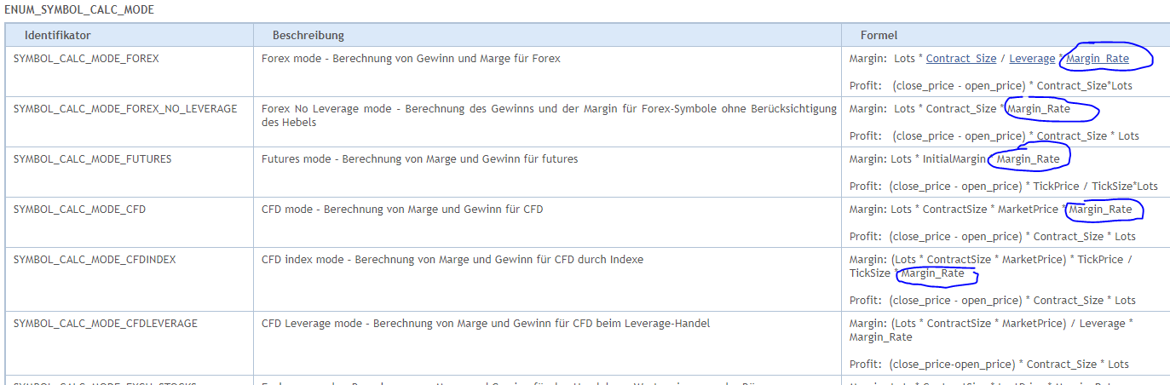Open the Leverage link in Forex formula
This screenshot has height=385, width=1170.
coord(1031,59)
